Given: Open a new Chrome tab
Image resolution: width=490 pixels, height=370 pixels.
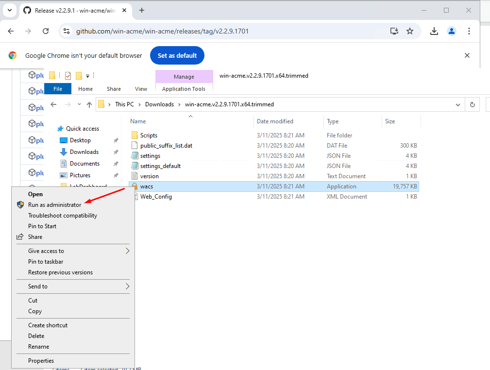Looking at the screenshot, I should click(142, 10).
